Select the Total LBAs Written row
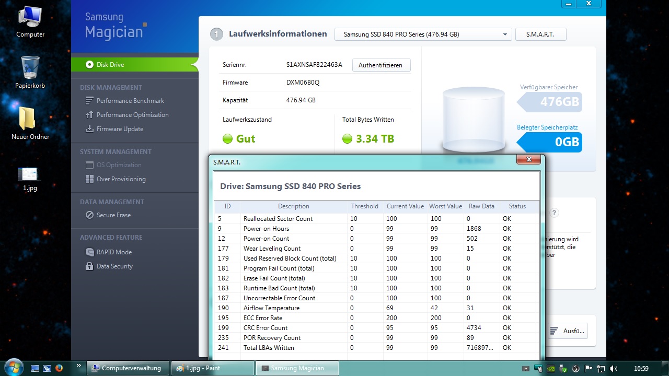The width and height of the screenshot is (669, 376). coord(375,348)
